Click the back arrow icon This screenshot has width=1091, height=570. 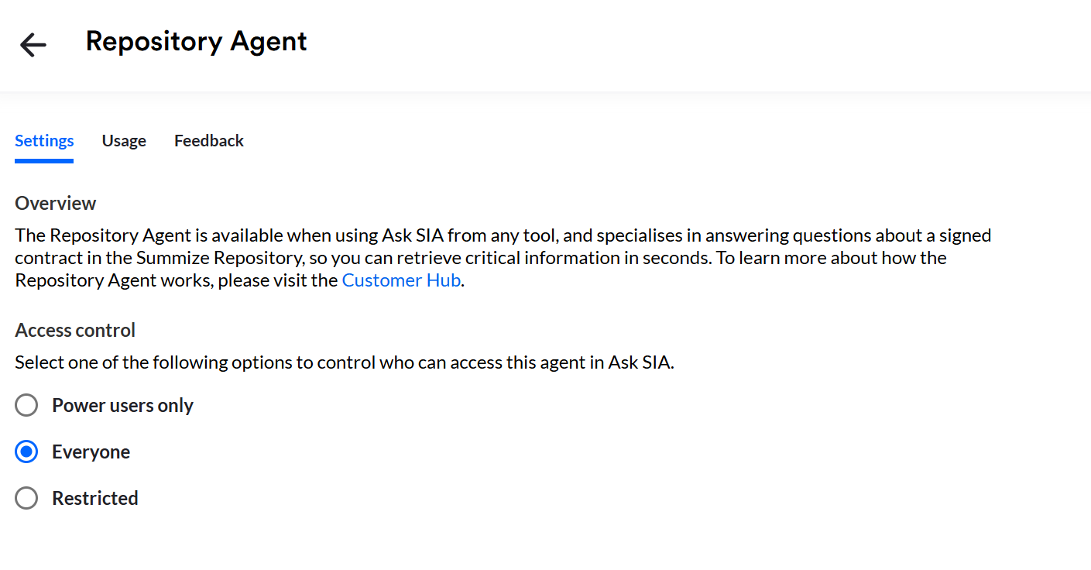[33, 45]
